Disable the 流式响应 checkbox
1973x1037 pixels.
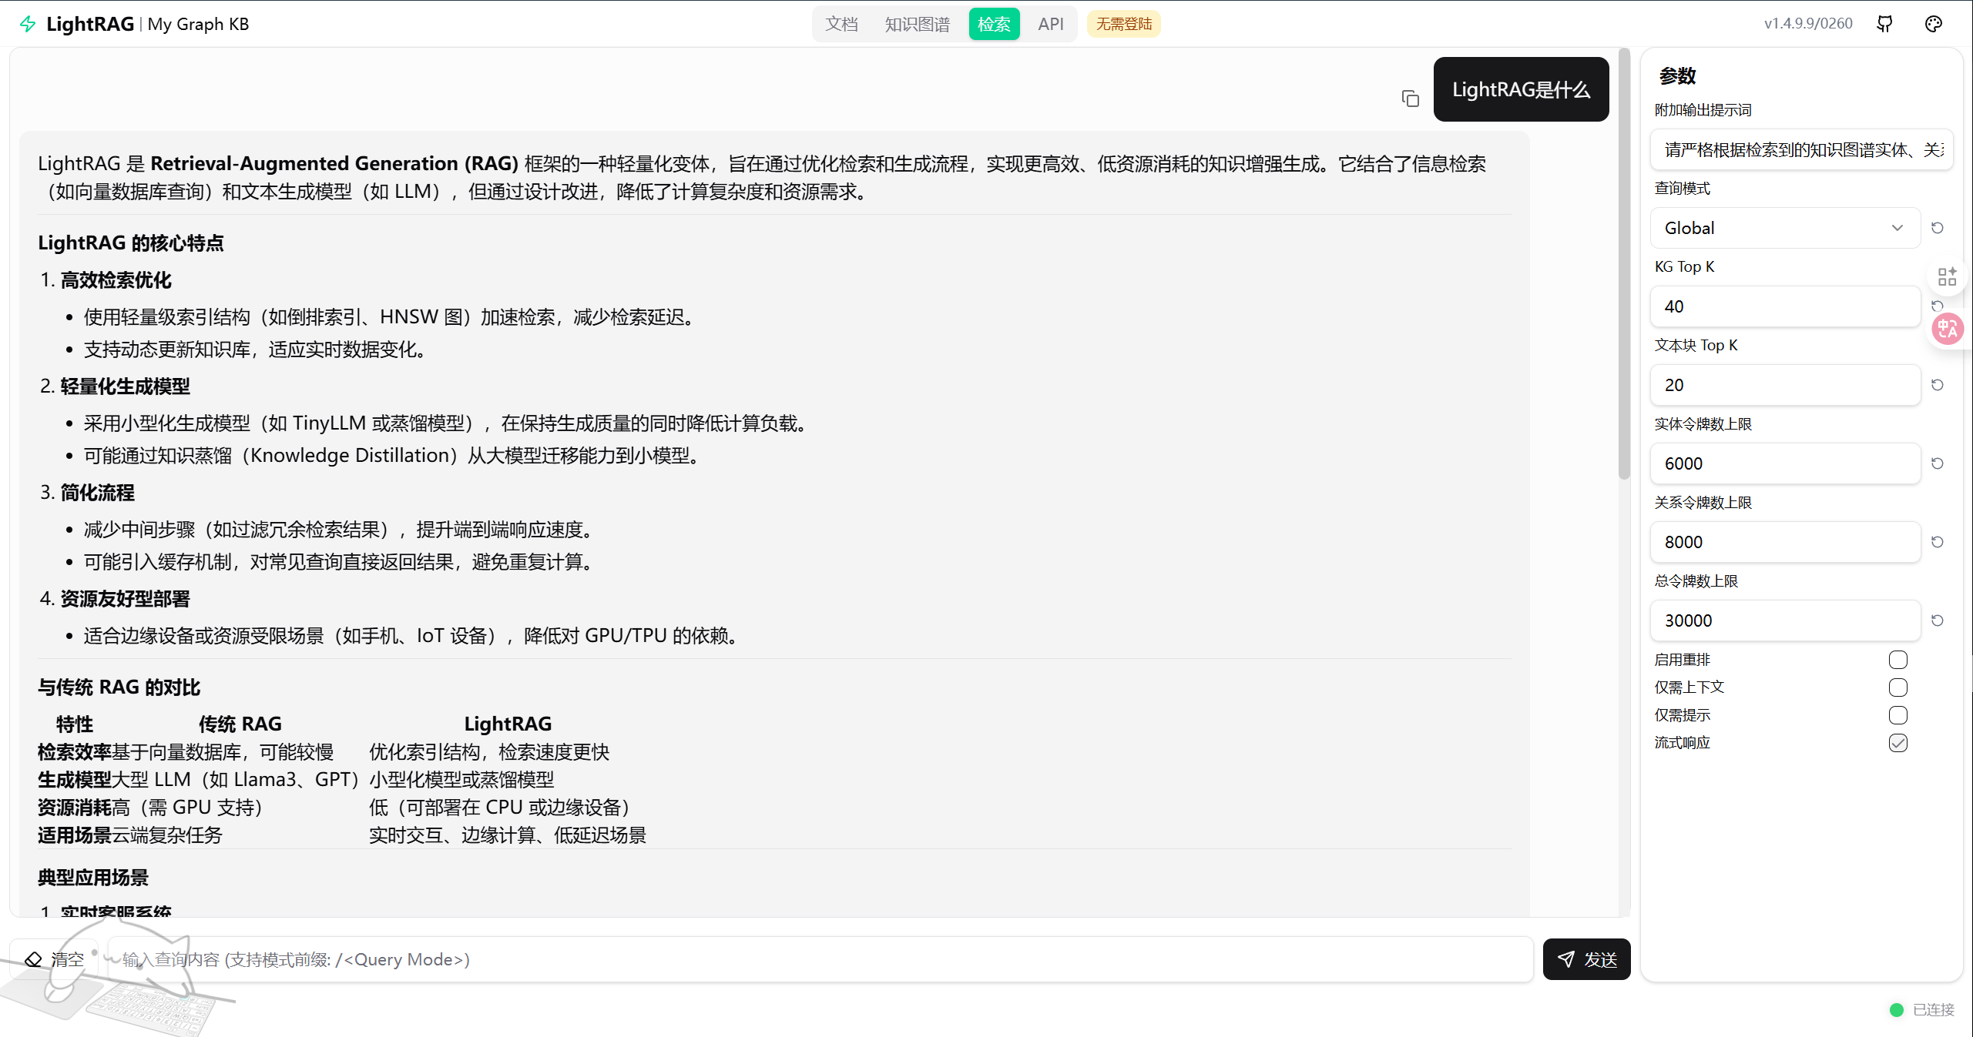(1898, 743)
